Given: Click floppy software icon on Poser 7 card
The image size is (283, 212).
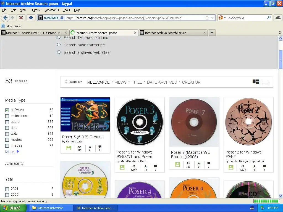Looking at the screenshot, I should pyautogui.click(x=178, y=165).
